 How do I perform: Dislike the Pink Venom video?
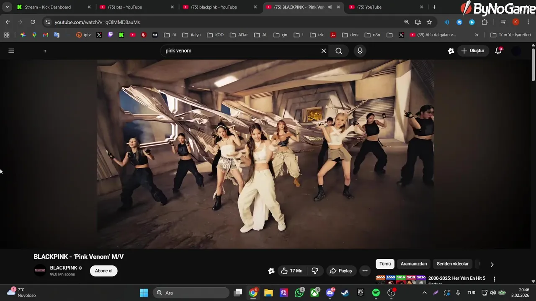tap(315, 271)
